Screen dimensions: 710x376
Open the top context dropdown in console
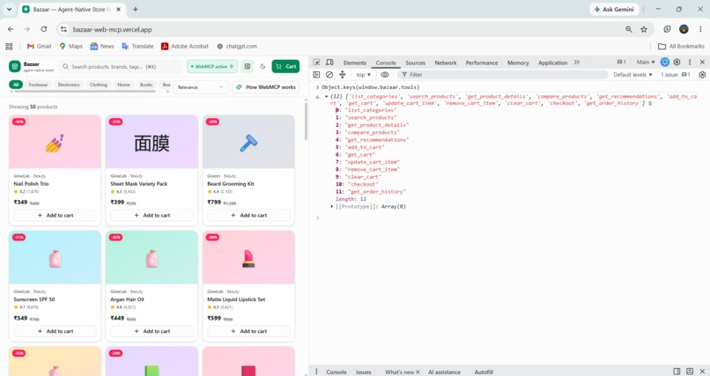(x=363, y=75)
